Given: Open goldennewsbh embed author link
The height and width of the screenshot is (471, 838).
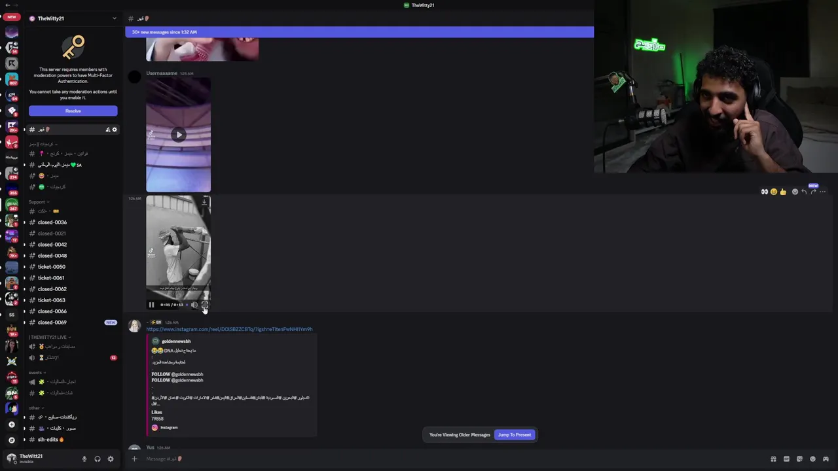Looking at the screenshot, I should tap(176, 341).
